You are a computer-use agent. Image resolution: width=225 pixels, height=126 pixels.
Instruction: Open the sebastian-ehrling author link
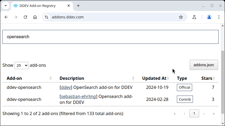click(78, 96)
